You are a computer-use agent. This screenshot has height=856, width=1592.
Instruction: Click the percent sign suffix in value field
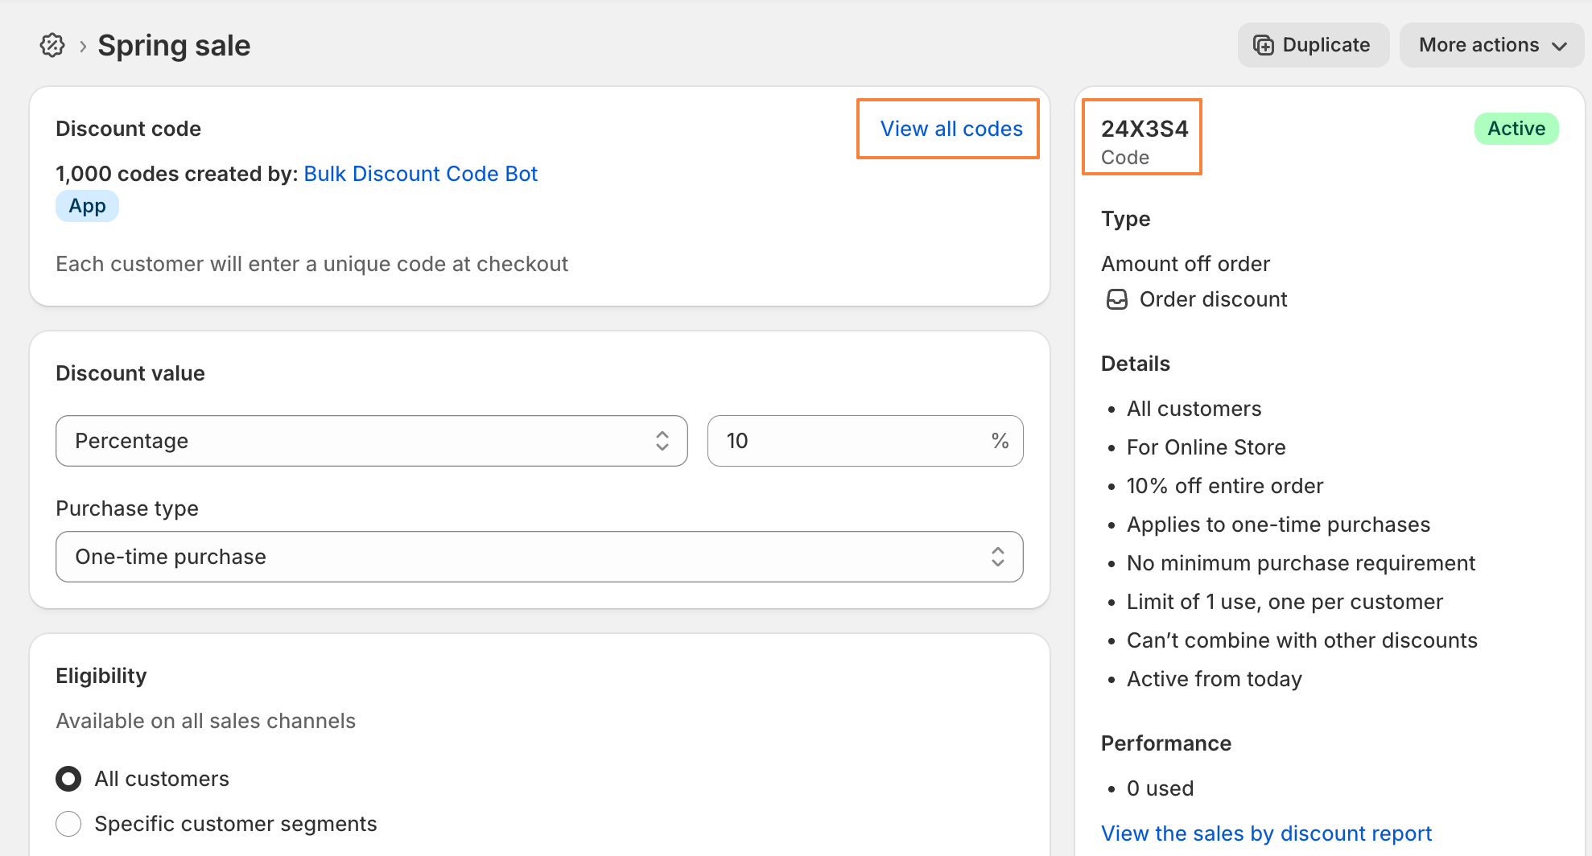pyautogui.click(x=1000, y=441)
